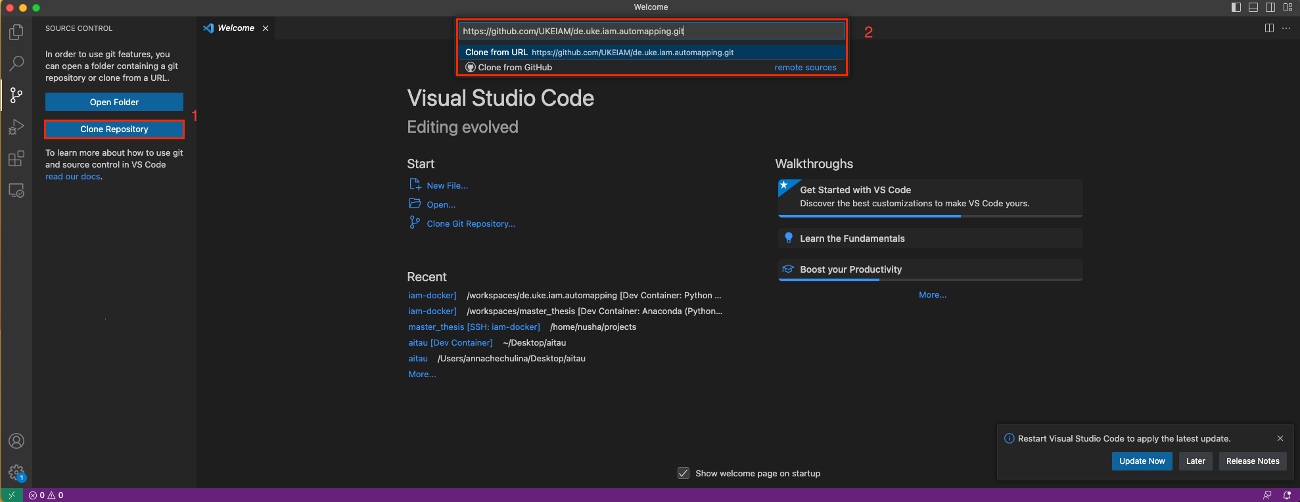The width and height of the screenshot is (1300, 502).
Task: Toggle panel layout icon in title bar
Action: (x=1253, y=7)
